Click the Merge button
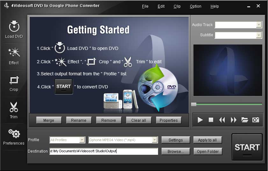This screenshot has height=171, width=268. (49, 120)
